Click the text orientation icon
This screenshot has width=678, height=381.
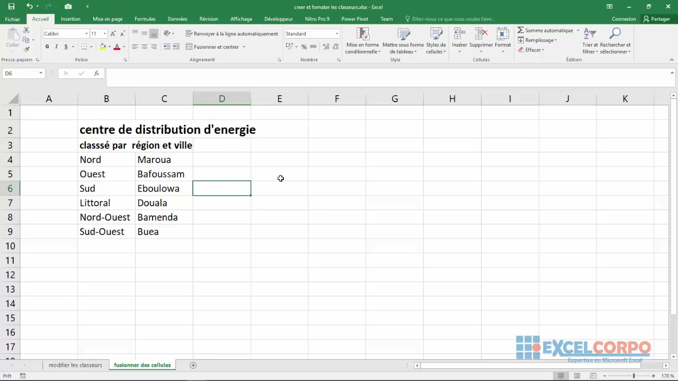(167, 33)
